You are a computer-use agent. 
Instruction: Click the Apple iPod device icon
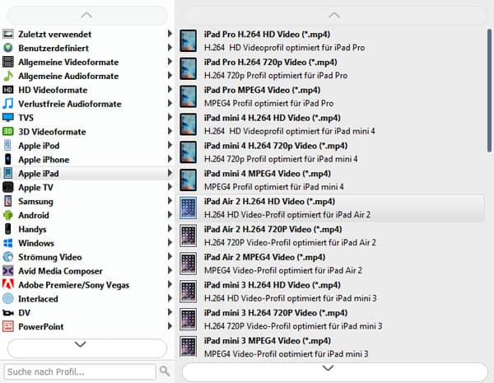click(8, 145)
